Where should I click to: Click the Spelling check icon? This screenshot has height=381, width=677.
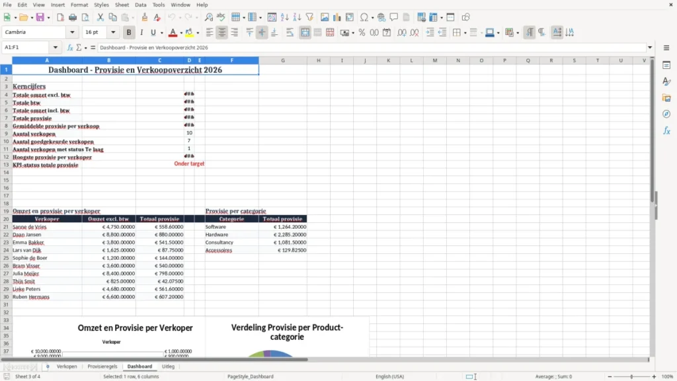click(221, 17)
